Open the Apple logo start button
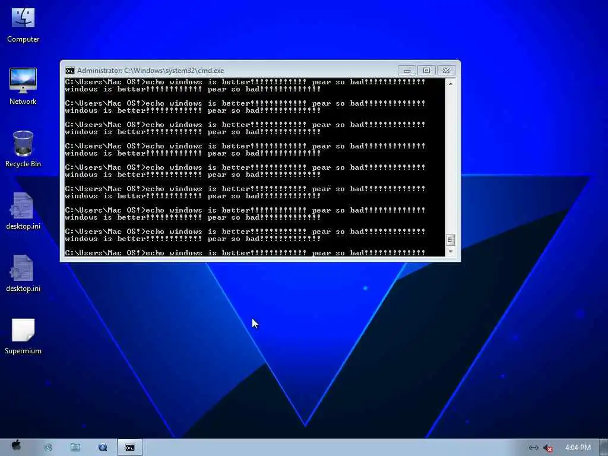The width and height of the screenshot is (608, 456). [16, 446]
